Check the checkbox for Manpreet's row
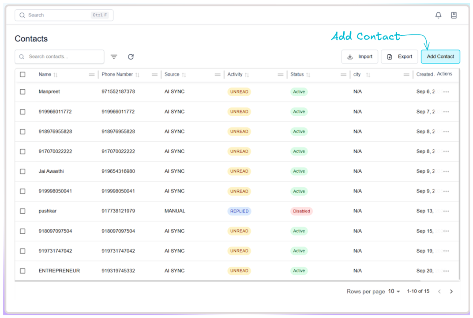Image resolution: width=473 pixels, height=318 pixels. [23, 91]
